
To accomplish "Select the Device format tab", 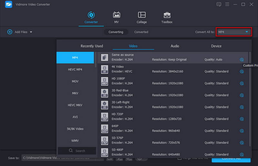I will (x=216, y=46).
